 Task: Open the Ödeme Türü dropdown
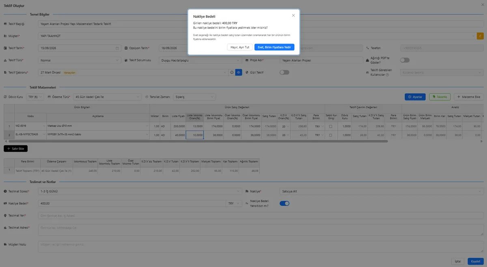click(x=107, y=97)
